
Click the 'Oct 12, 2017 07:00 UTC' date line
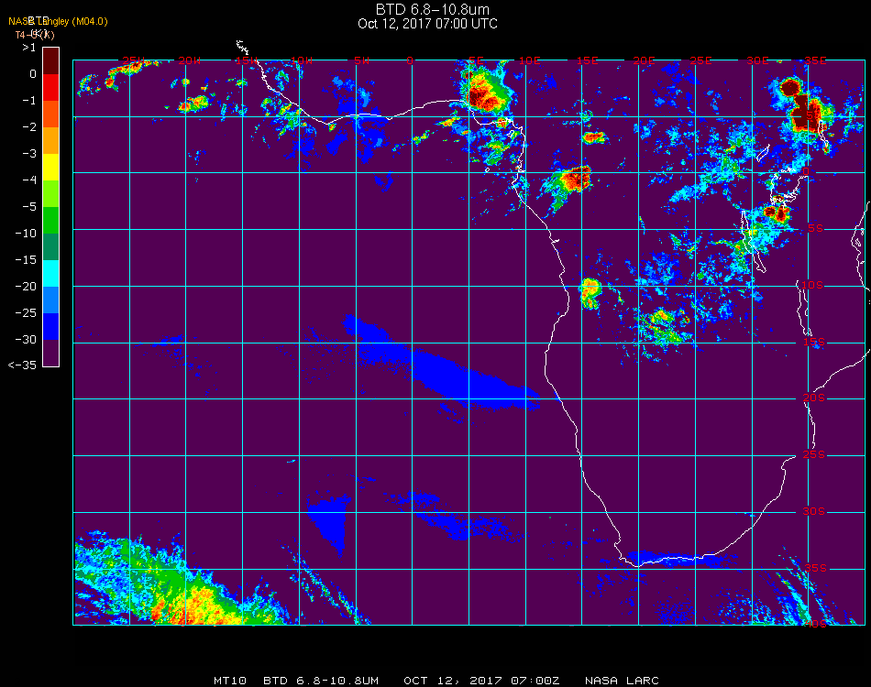pyautogui.click(x=428, y=24)
